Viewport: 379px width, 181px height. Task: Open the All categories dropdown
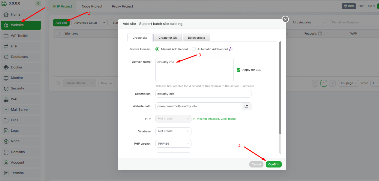tap(309, 23)
